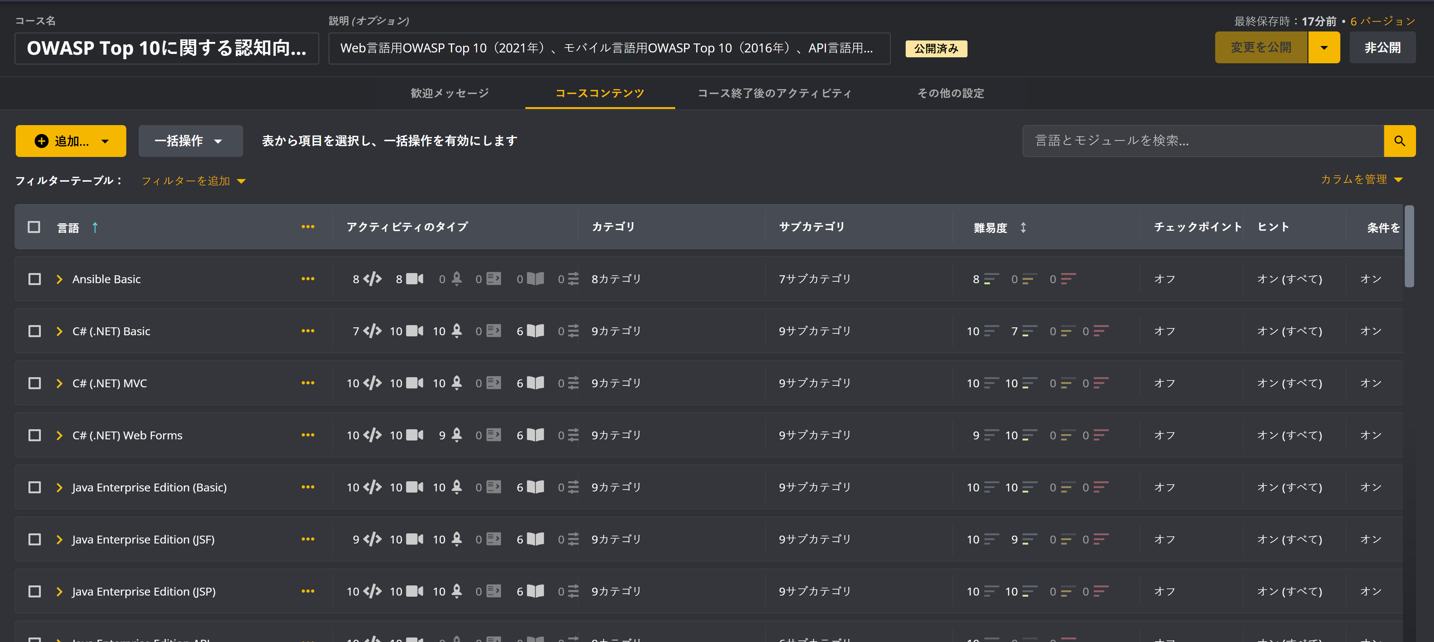Expand the Ansible Basic row chevron

[x=60, y=279]
